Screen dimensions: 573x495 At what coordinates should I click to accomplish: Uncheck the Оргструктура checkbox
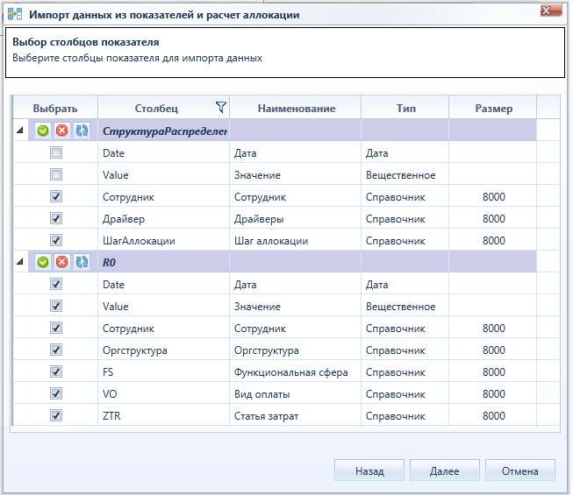(56, 350)
